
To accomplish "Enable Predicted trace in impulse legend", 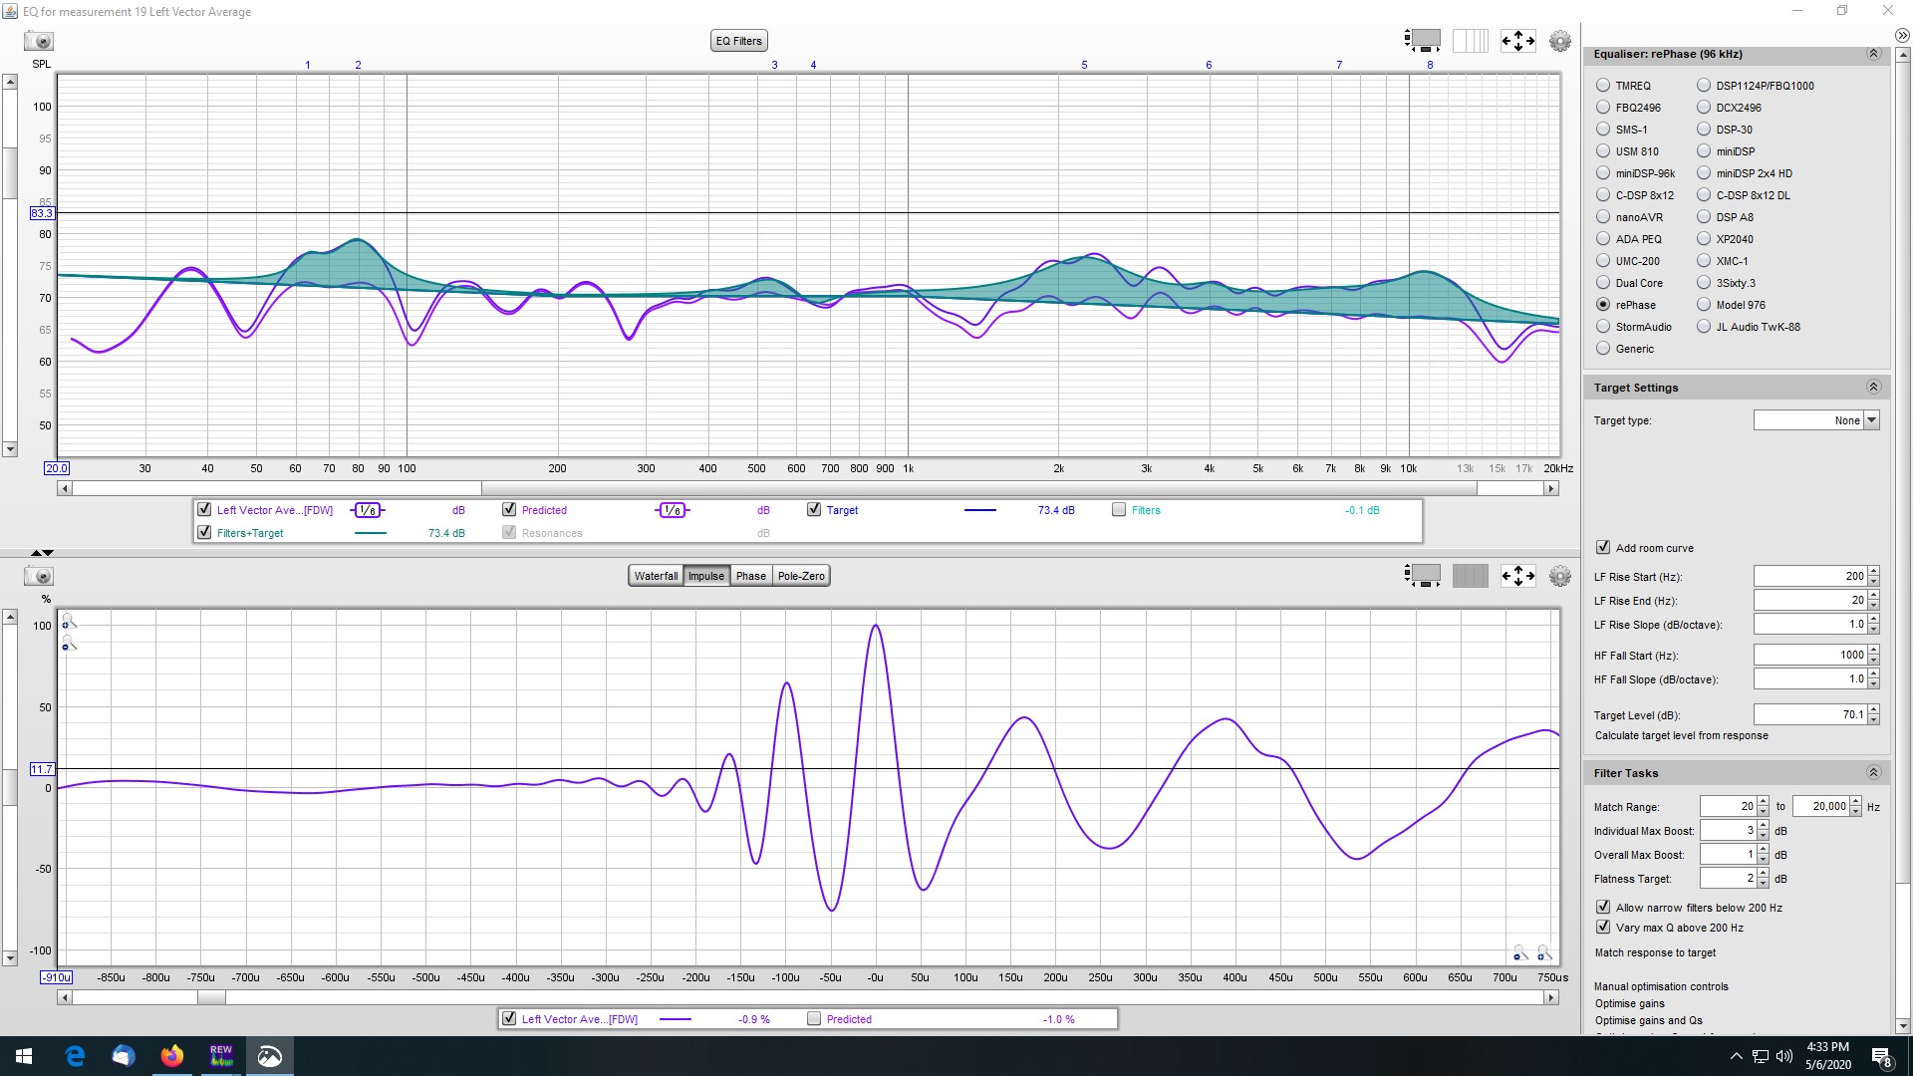I will (814, 1018).
